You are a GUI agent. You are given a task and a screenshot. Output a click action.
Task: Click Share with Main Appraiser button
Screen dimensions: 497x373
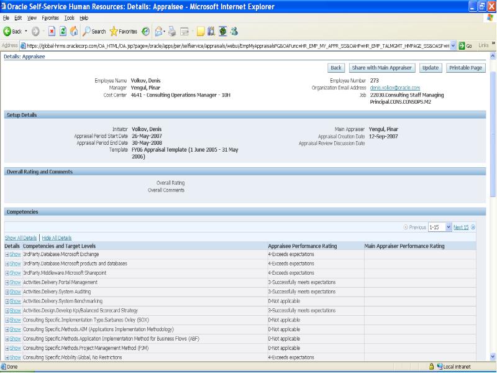pos(382,68)
